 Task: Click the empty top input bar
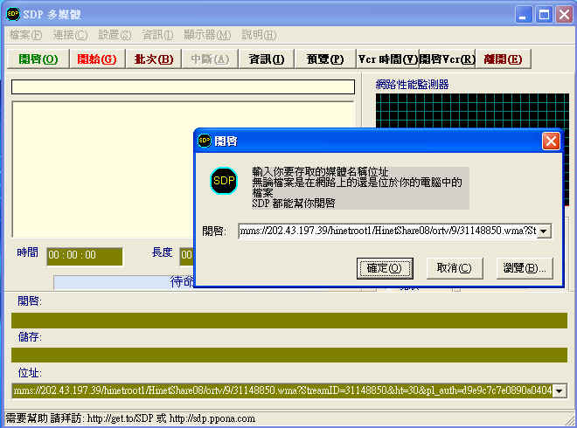pyautogui.click(x=183, y=86)
